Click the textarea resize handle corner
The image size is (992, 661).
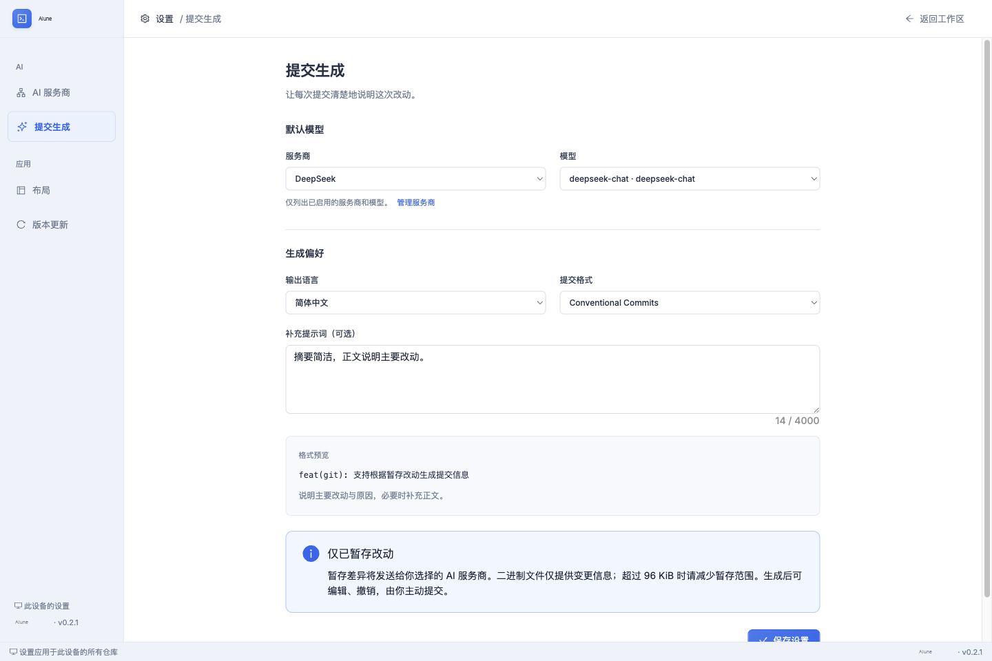coord(816,409)
